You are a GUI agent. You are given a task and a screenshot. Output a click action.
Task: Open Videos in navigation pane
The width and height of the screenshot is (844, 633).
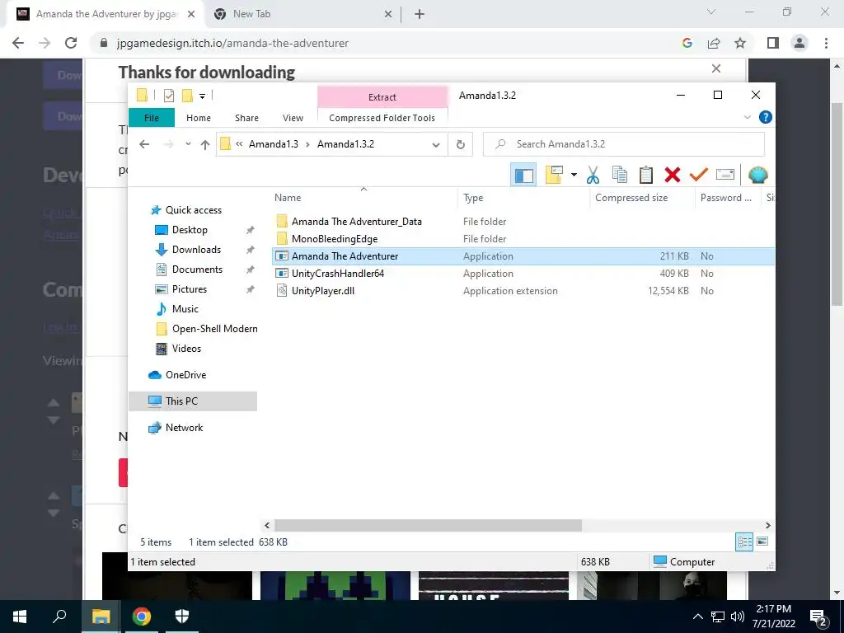[x=186, y=349]
